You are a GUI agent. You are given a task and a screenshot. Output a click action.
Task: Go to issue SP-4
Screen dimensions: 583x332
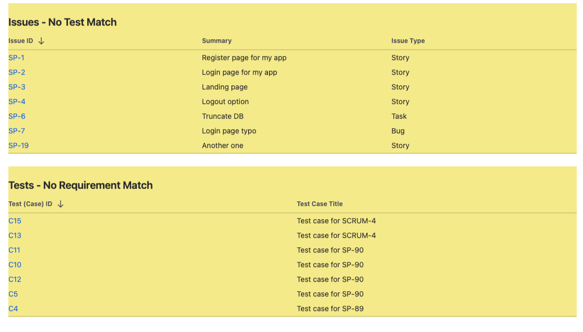(x=17, y=101)
